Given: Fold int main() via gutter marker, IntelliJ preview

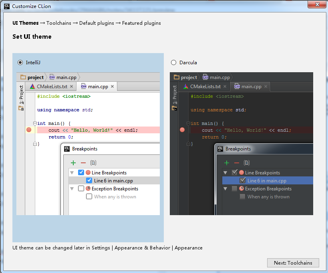Looking at the screenshot, I should [35, 123].
